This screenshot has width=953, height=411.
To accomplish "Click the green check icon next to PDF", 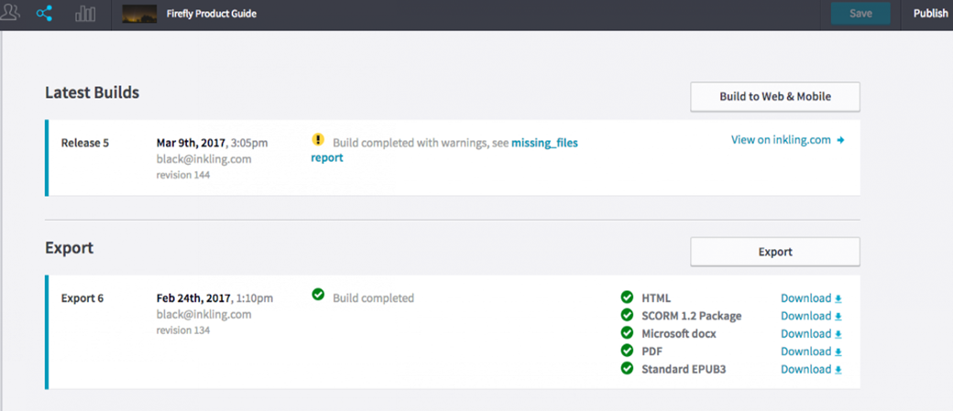I will (627, 351).
